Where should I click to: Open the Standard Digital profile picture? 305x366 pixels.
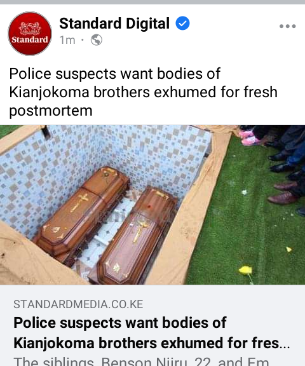tap(30, 34)
